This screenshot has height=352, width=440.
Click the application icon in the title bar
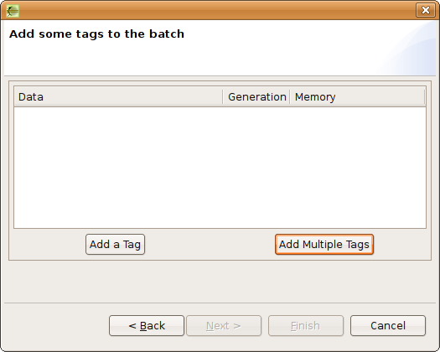[12, 11]
